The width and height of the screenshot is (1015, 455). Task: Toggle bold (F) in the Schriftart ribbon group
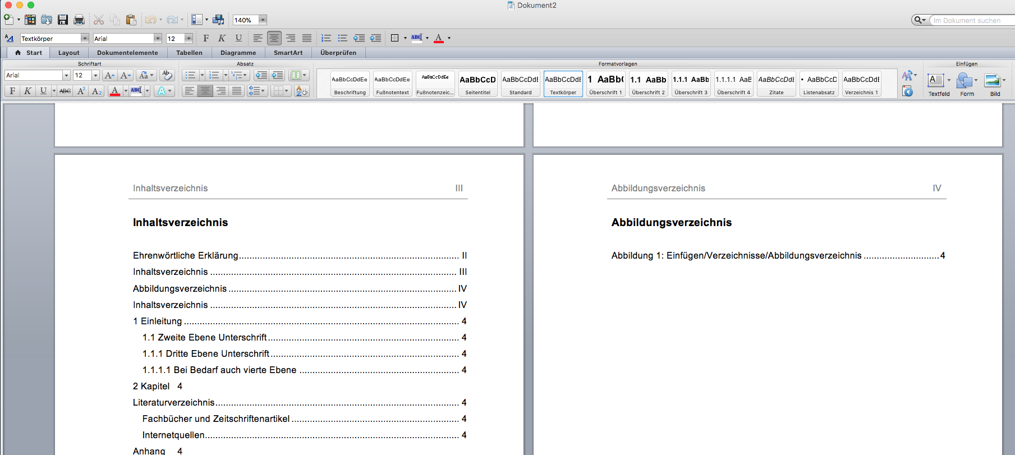coord(12,91)
